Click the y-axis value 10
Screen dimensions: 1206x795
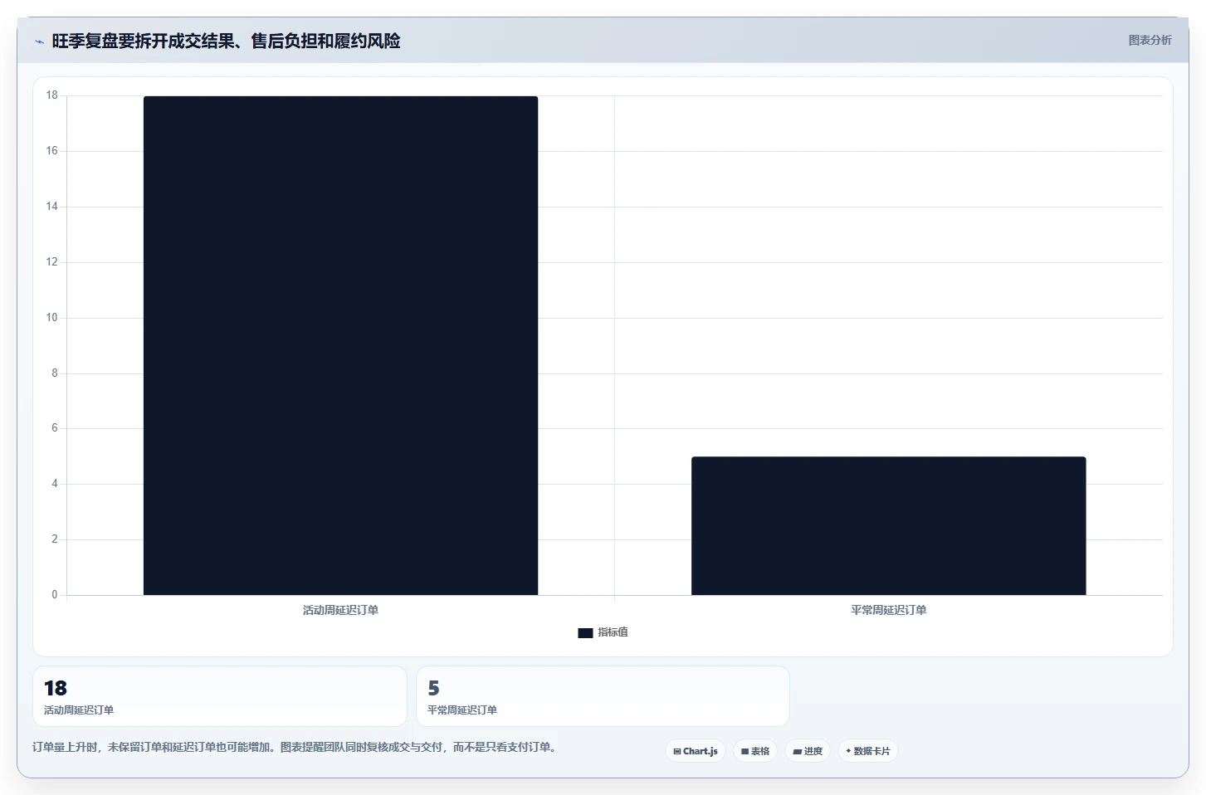[x=51, y=318]
